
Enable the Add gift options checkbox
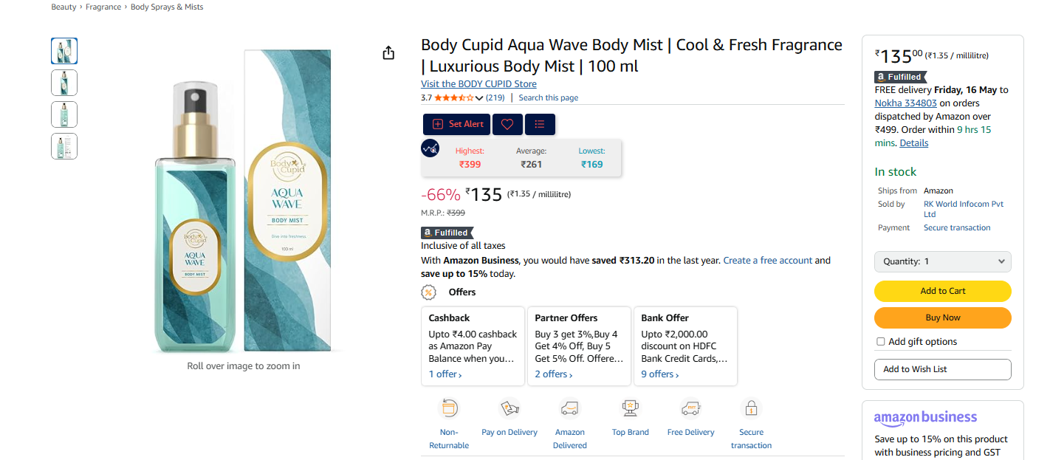point(880,342)
